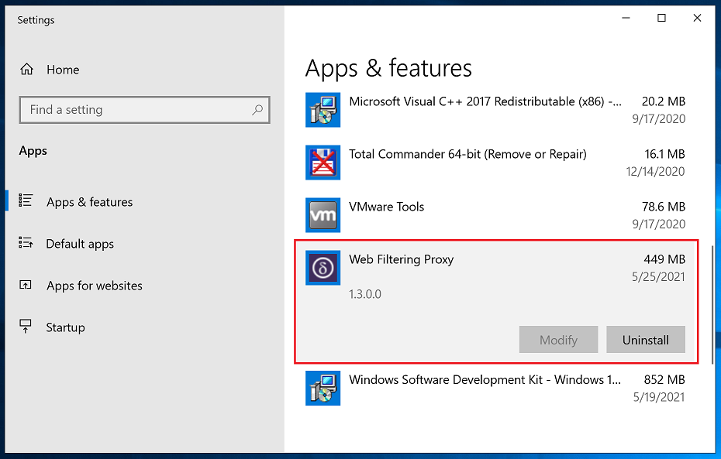Click the Web Filtering Proxy name
Image resolution: width=721 pixels, height=459 pixels.
click(401, 259)
